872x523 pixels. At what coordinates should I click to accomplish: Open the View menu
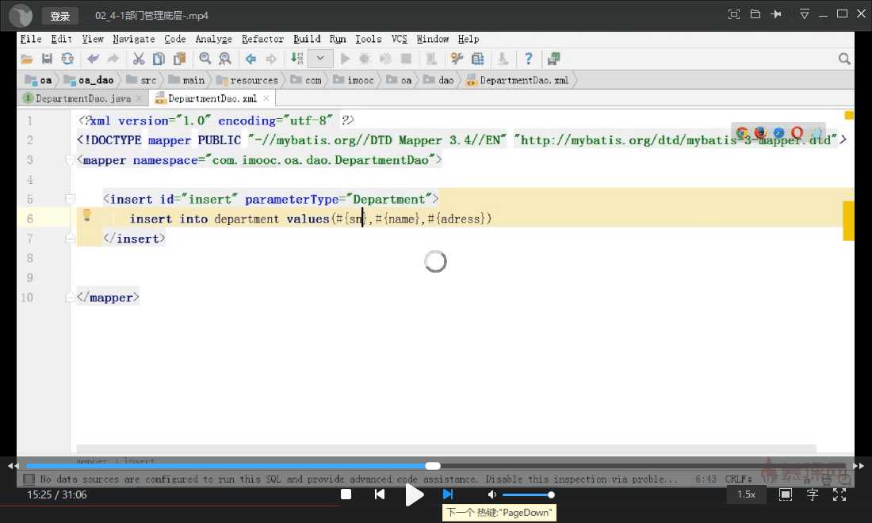point(92,39)
